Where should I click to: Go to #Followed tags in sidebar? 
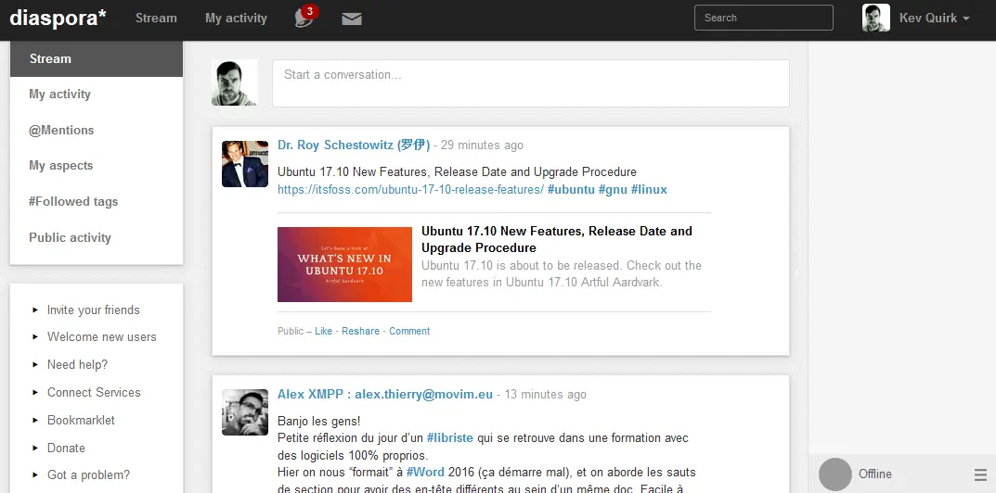(x=73, y=202)
